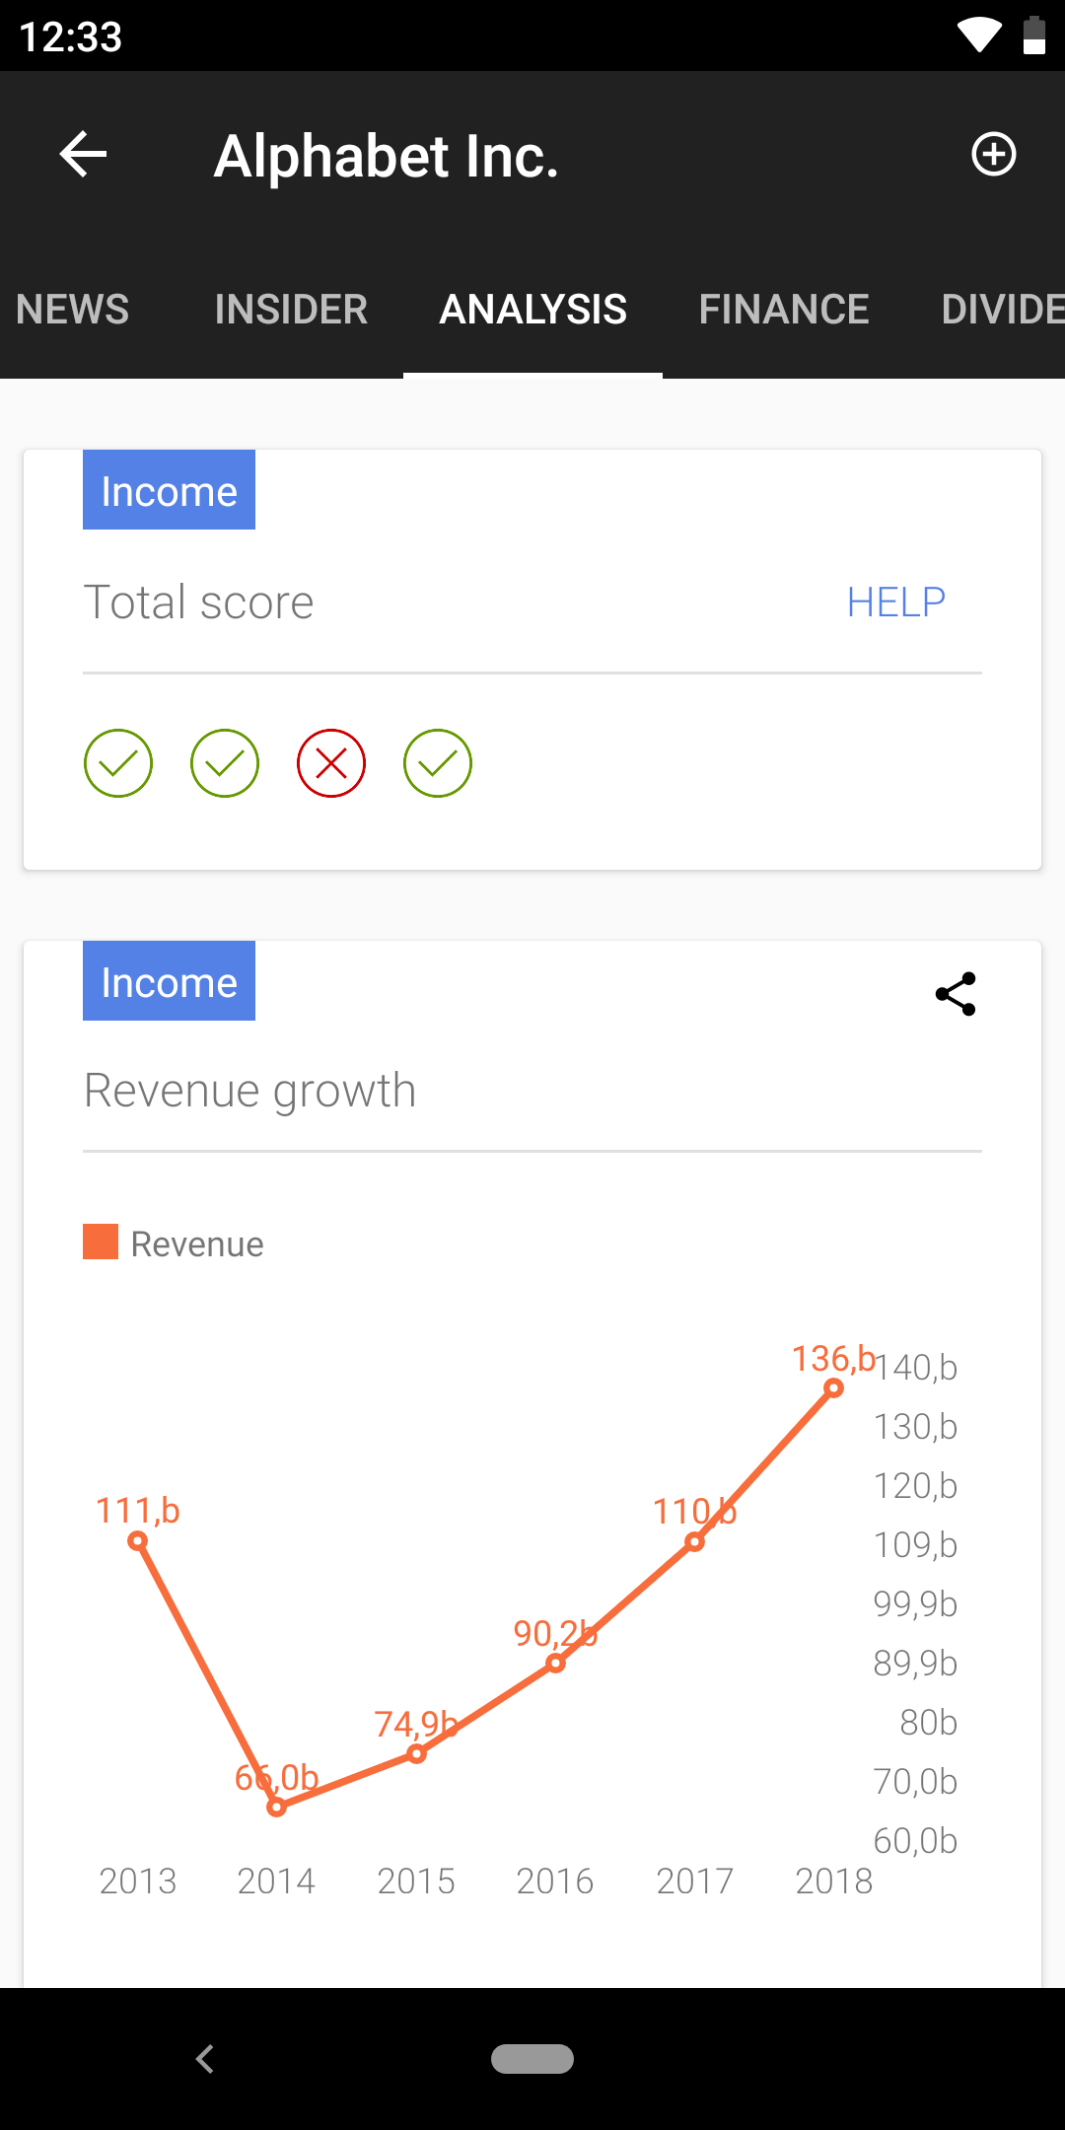Open the partially visible DIVIDE tab
1065x2130 pixels.
(x=1003, y=310)
